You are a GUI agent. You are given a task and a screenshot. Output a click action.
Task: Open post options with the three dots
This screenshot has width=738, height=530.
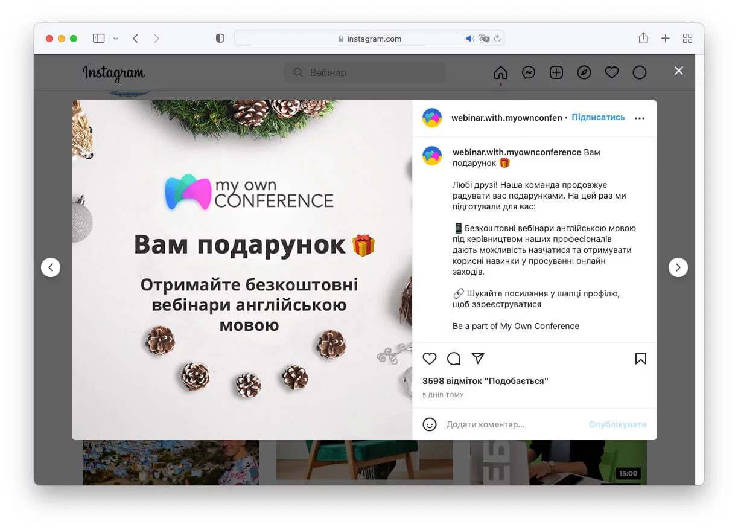tap(639, 118)
